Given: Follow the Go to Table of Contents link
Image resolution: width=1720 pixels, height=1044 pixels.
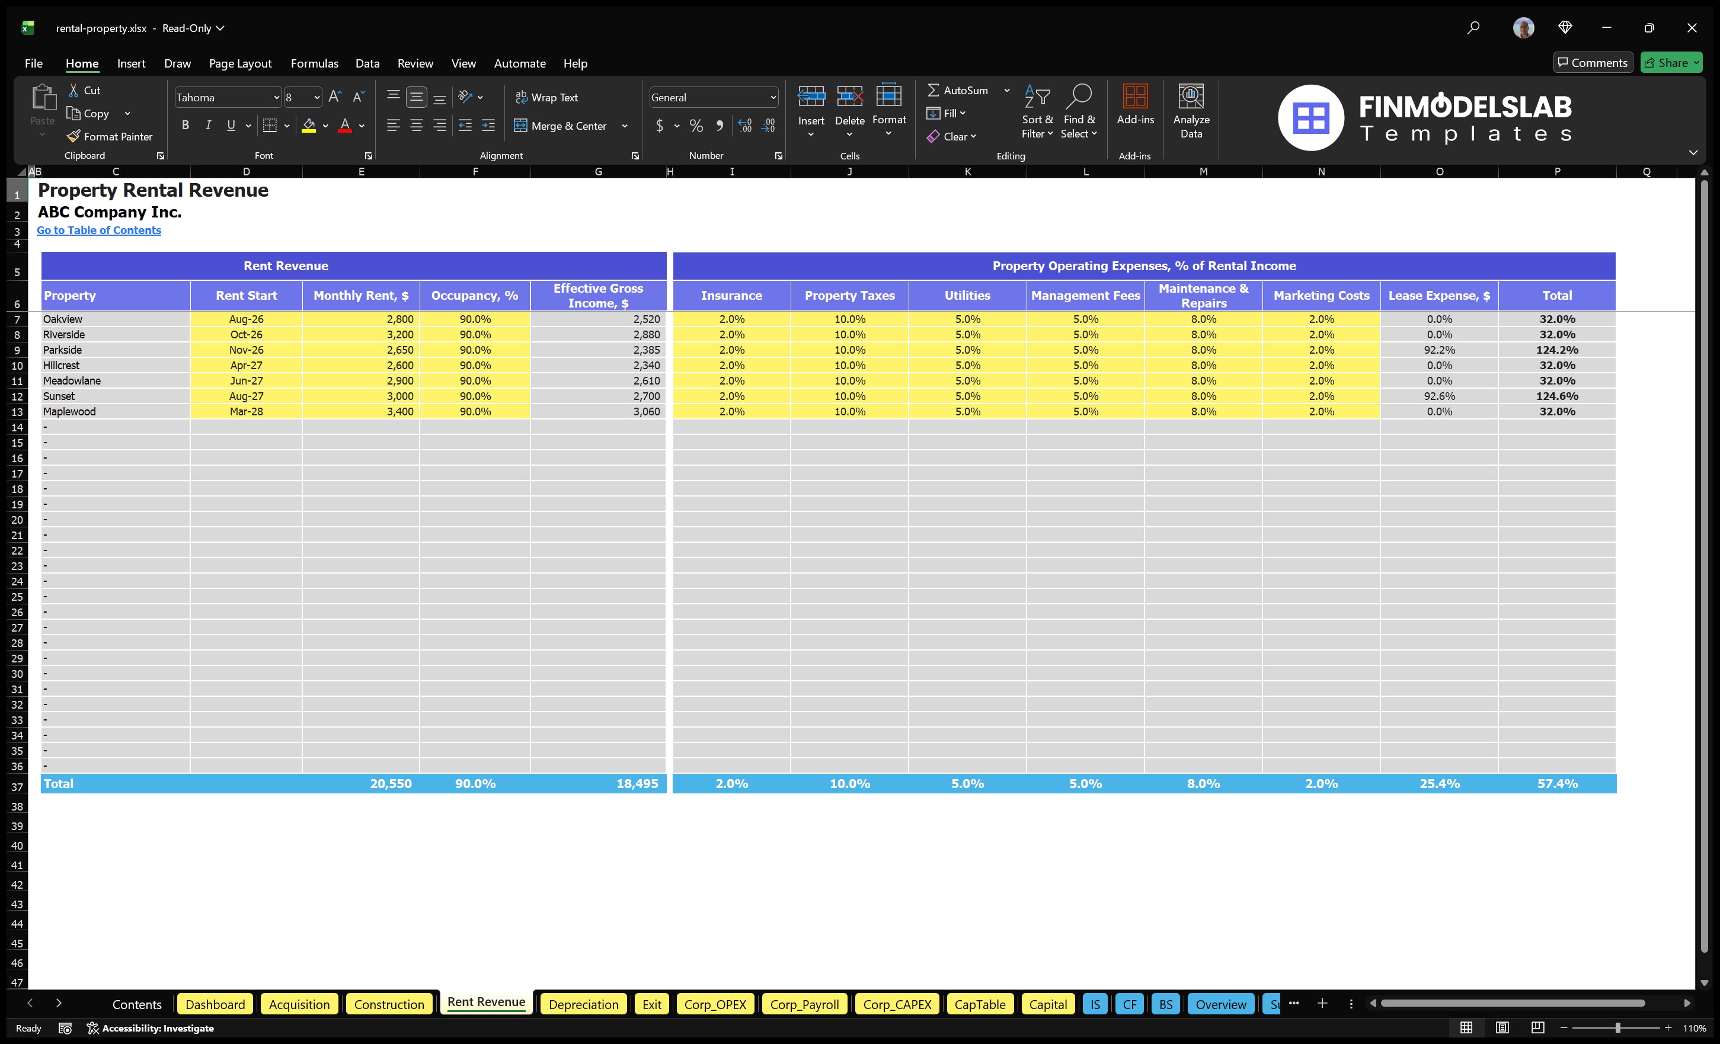Looking at the screenshot, I should [x=99, y=230].
